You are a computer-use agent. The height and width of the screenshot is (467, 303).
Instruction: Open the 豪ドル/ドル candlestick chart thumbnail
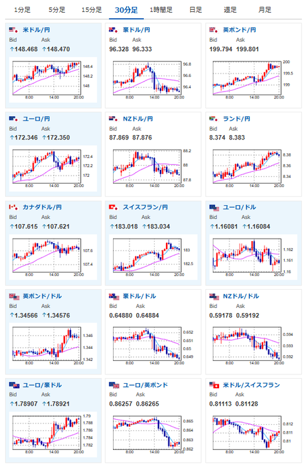click(x=153, y=345)
